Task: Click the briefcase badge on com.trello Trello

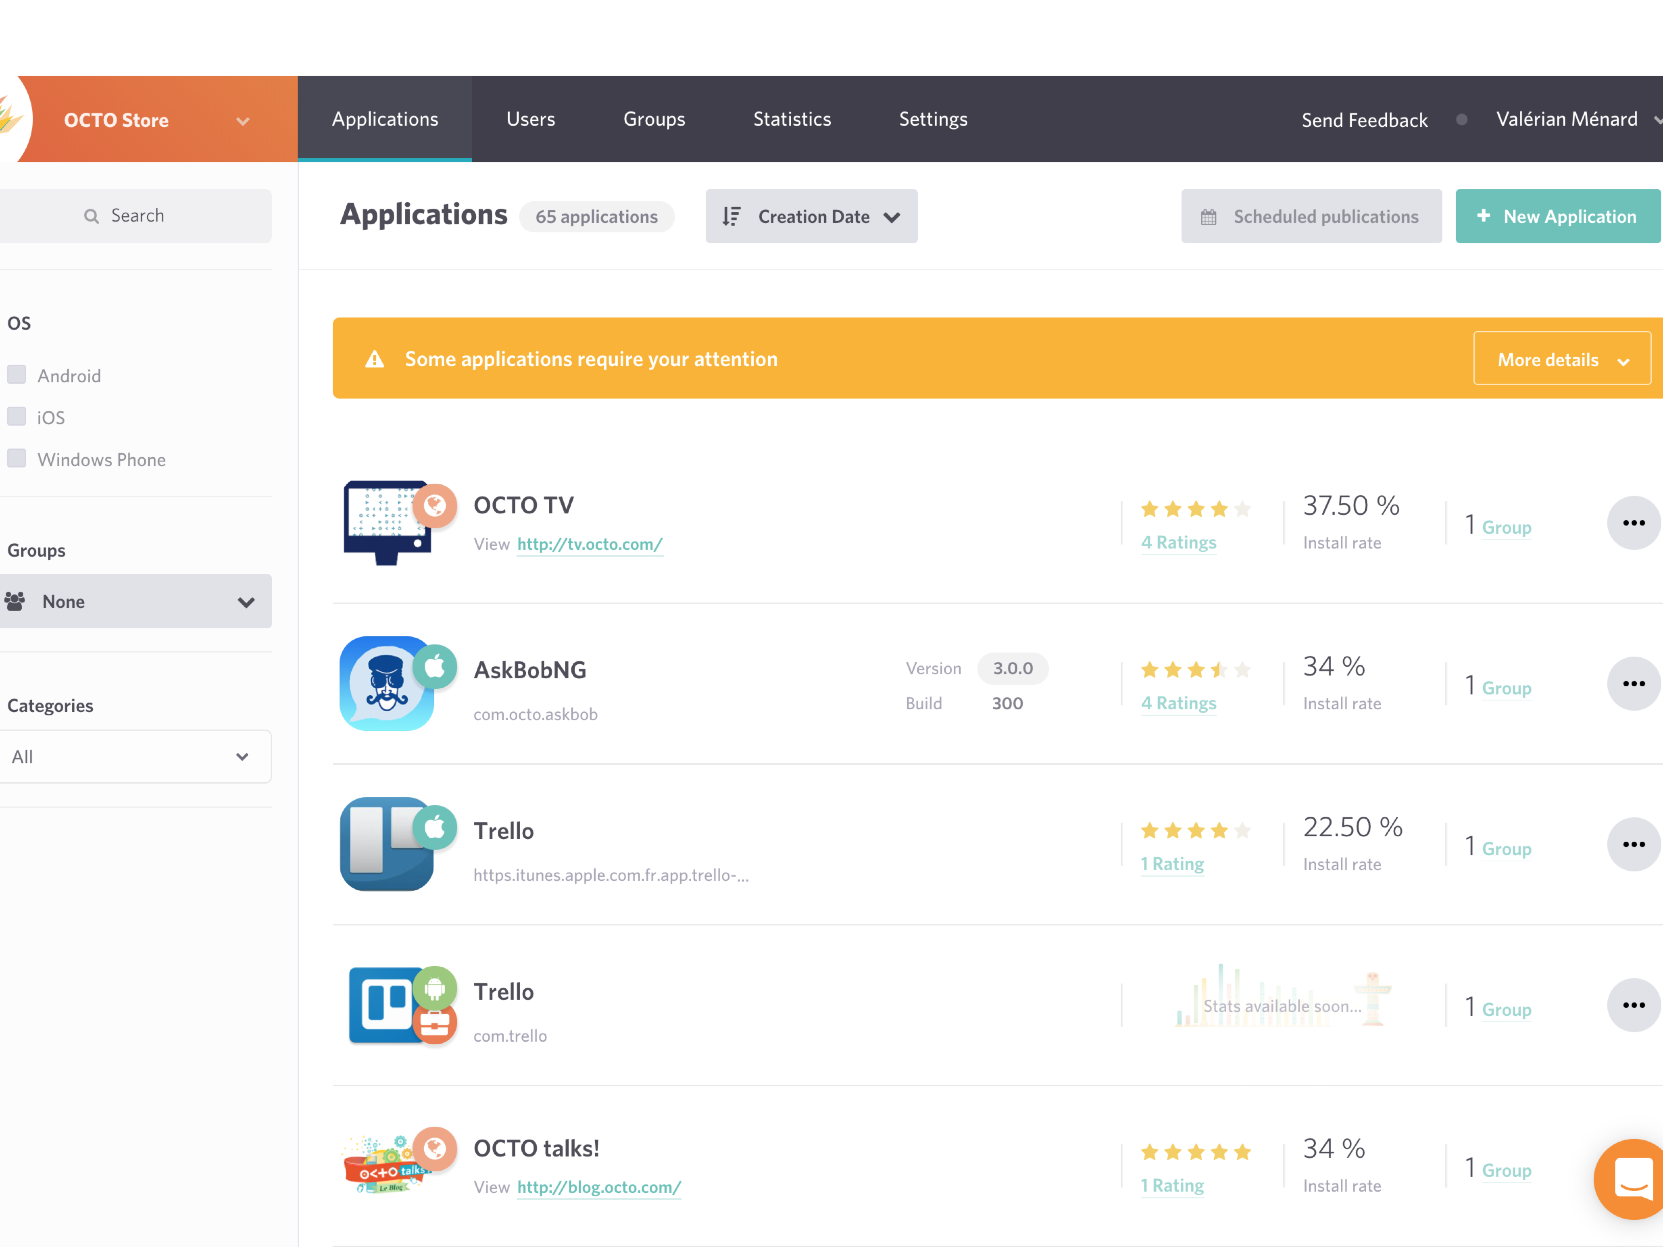Action: coord(435,1024)
